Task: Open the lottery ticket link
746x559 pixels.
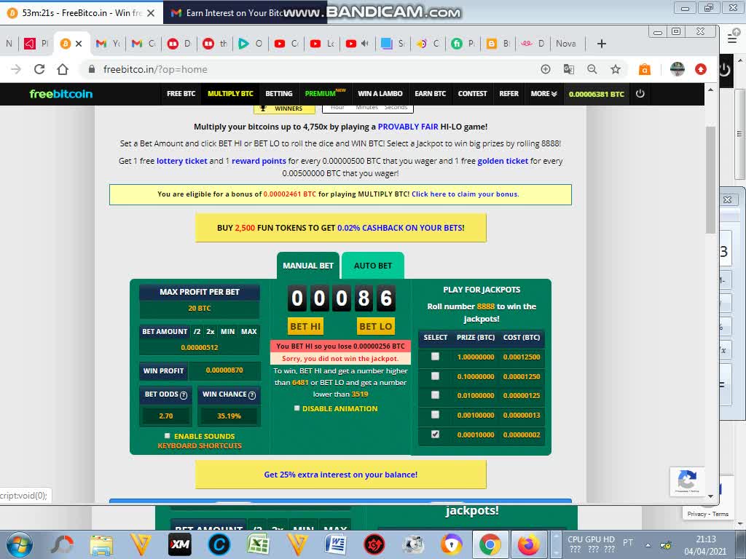Action: click(181, 161)
